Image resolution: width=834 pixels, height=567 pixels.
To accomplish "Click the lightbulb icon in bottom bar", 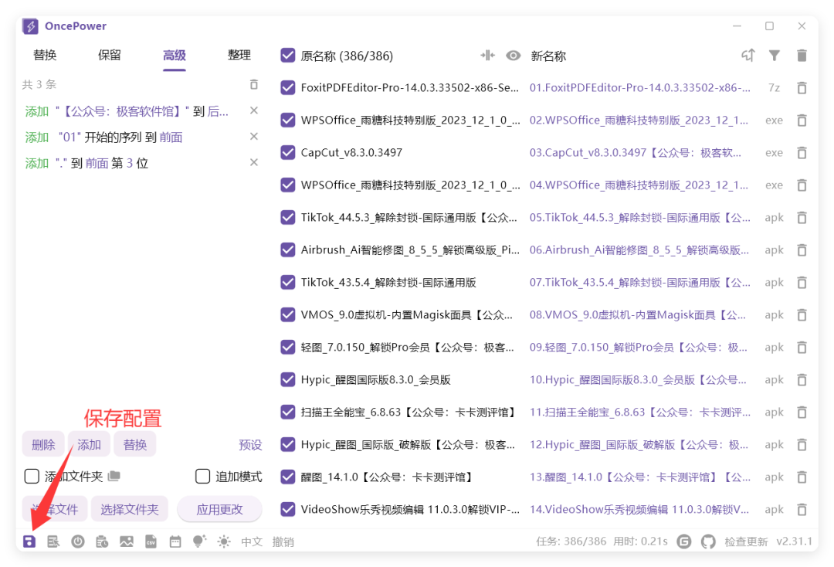I will (x=199, y=542).
